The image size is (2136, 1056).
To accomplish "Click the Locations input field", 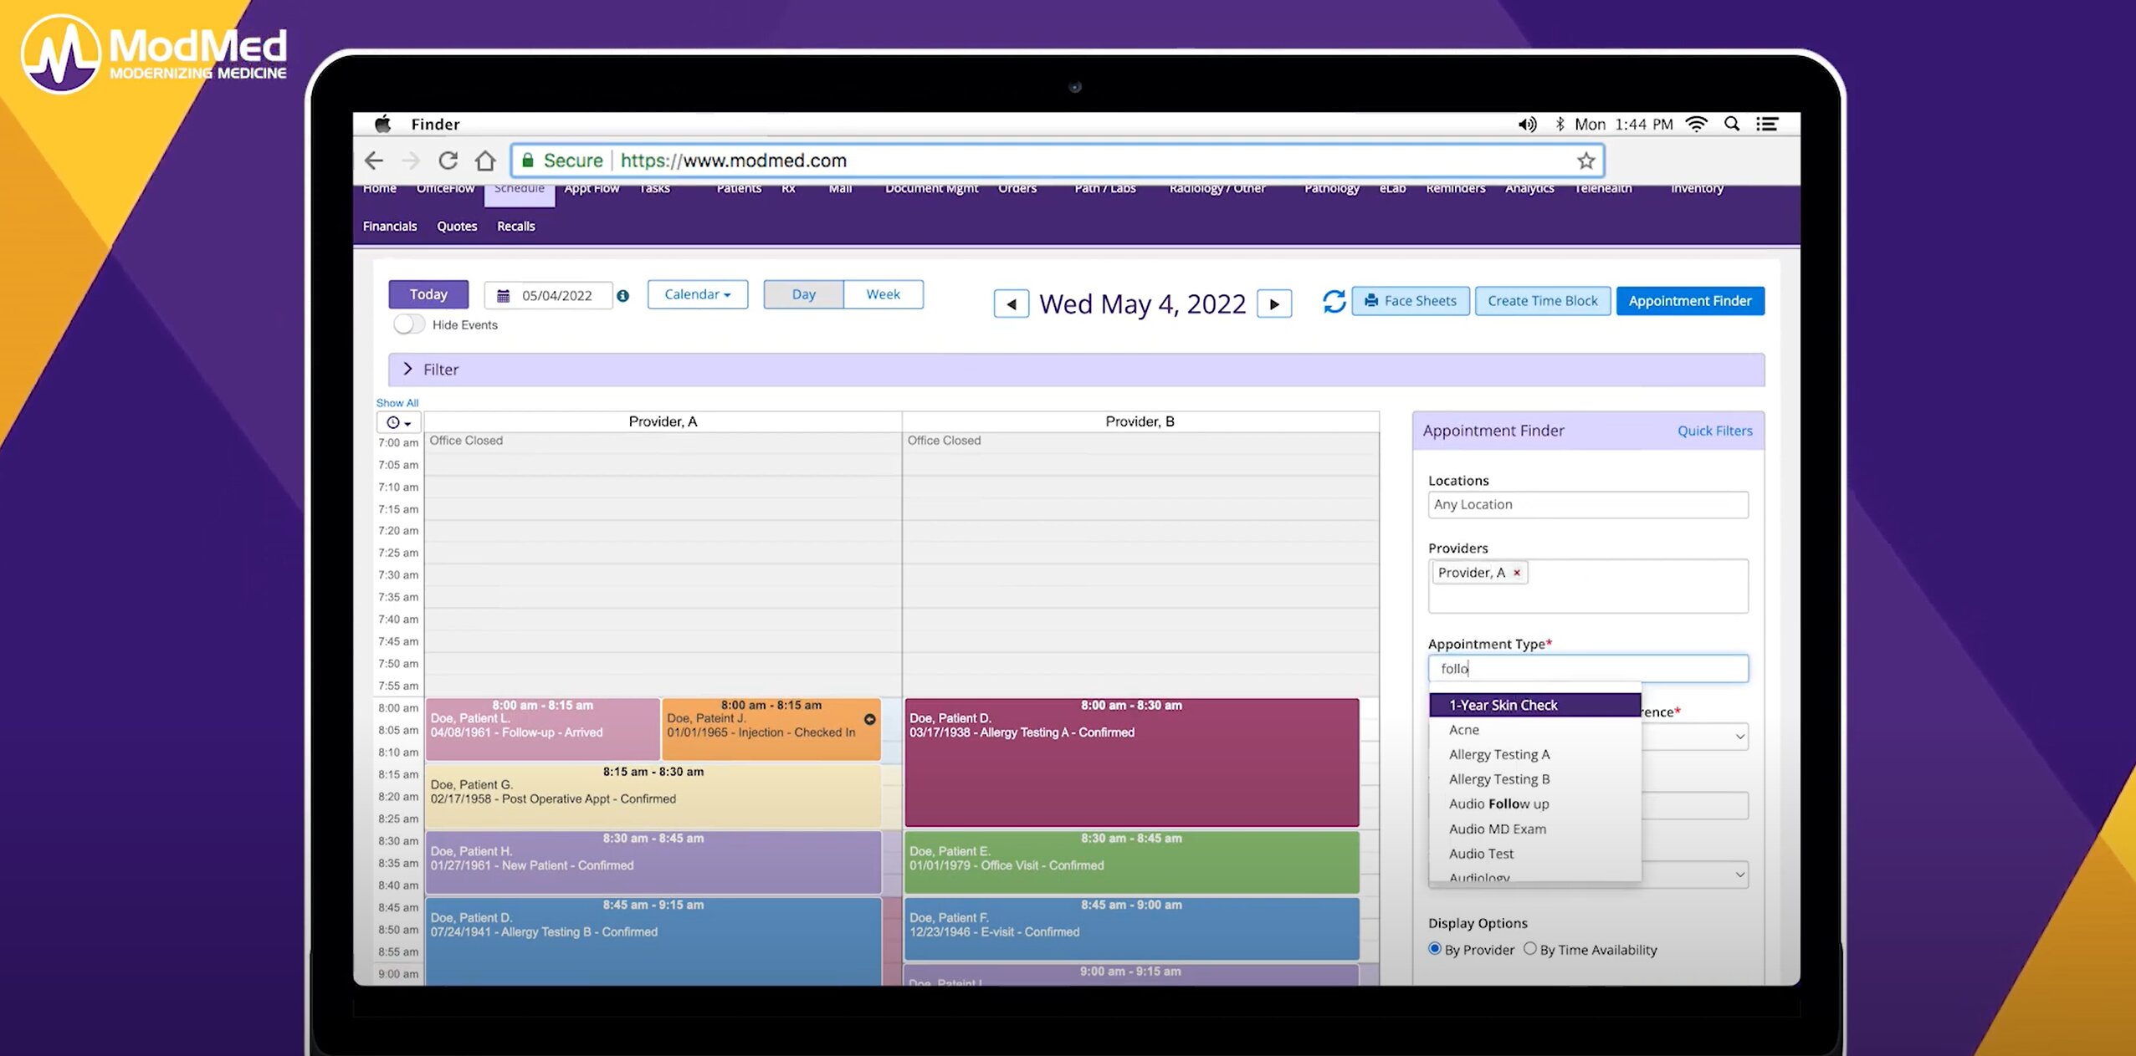I will click(x=1587, y=505).
